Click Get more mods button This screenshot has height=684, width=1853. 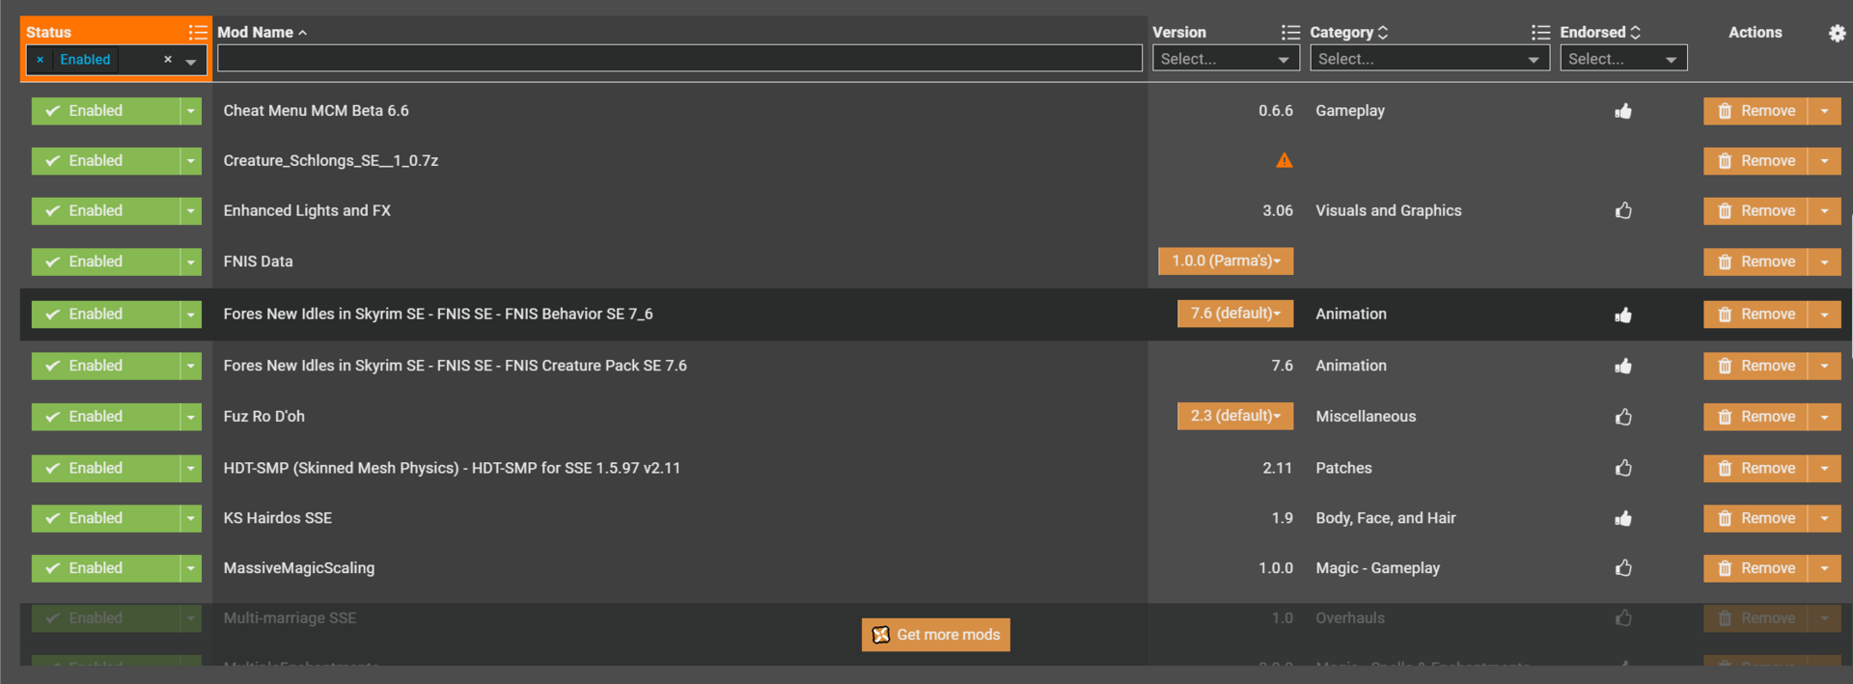(935, 635)
